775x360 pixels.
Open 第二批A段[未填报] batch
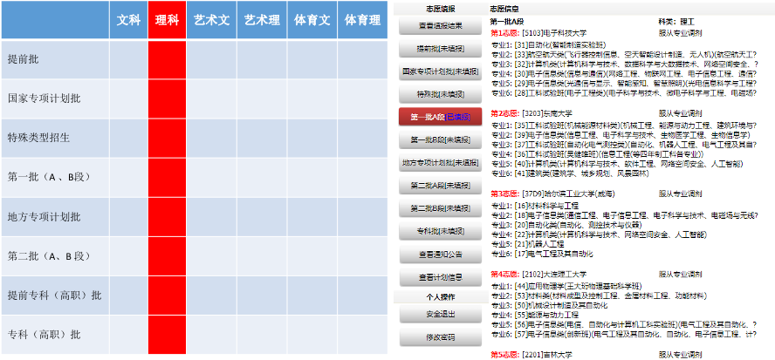pos(441,185)
